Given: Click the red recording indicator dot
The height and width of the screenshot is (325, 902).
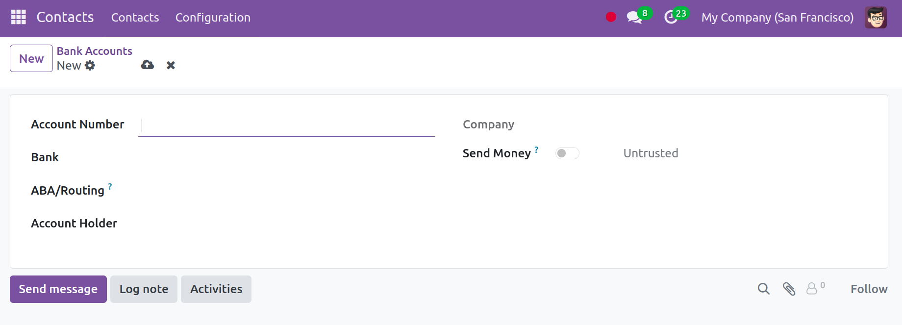Looking at the screenshot, I should click(x=611, y=17).
